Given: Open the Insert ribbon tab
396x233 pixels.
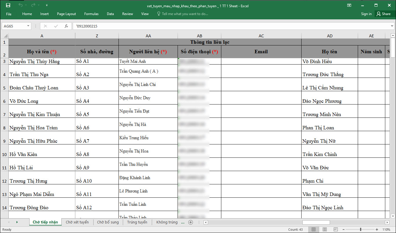Looking at the screenshot, I should click(x=44, y=14).
